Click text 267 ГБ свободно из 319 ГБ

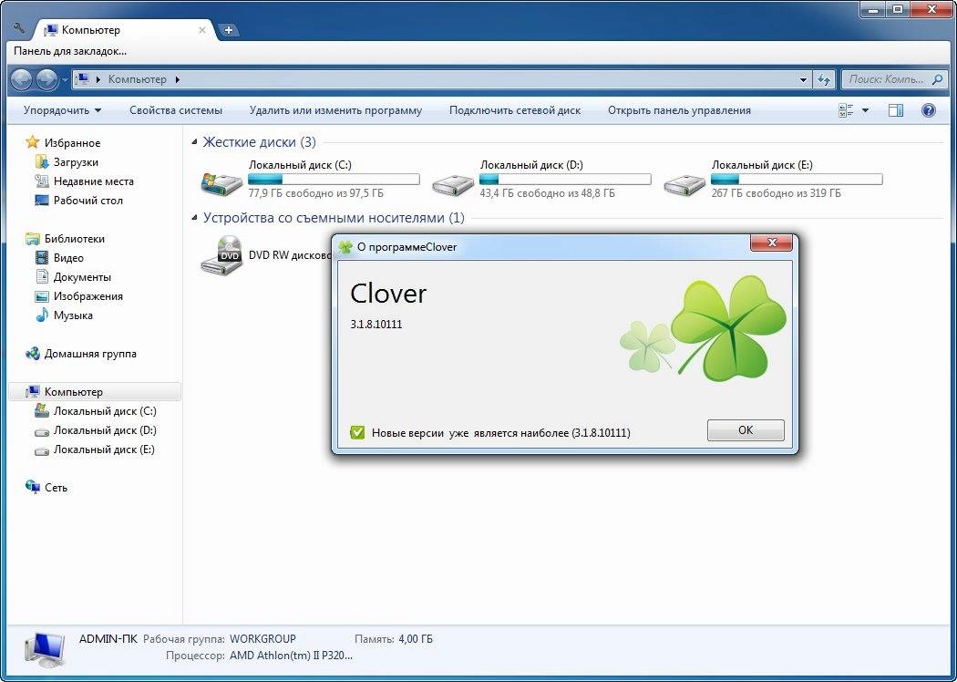pyautogui.click(x=776, y=193)
